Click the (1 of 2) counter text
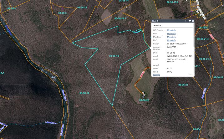Viewport: 224px width, 139px height. tap(155, 21)
